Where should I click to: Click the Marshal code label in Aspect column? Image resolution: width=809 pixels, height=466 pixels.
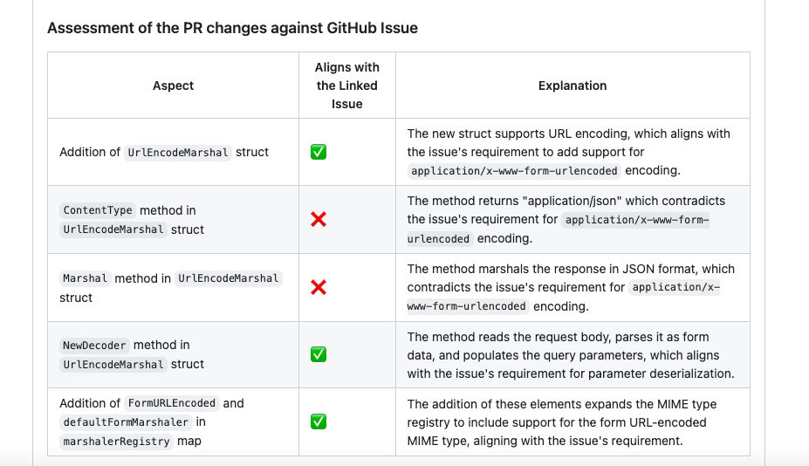pyautogui.click(x=85, y=278)
